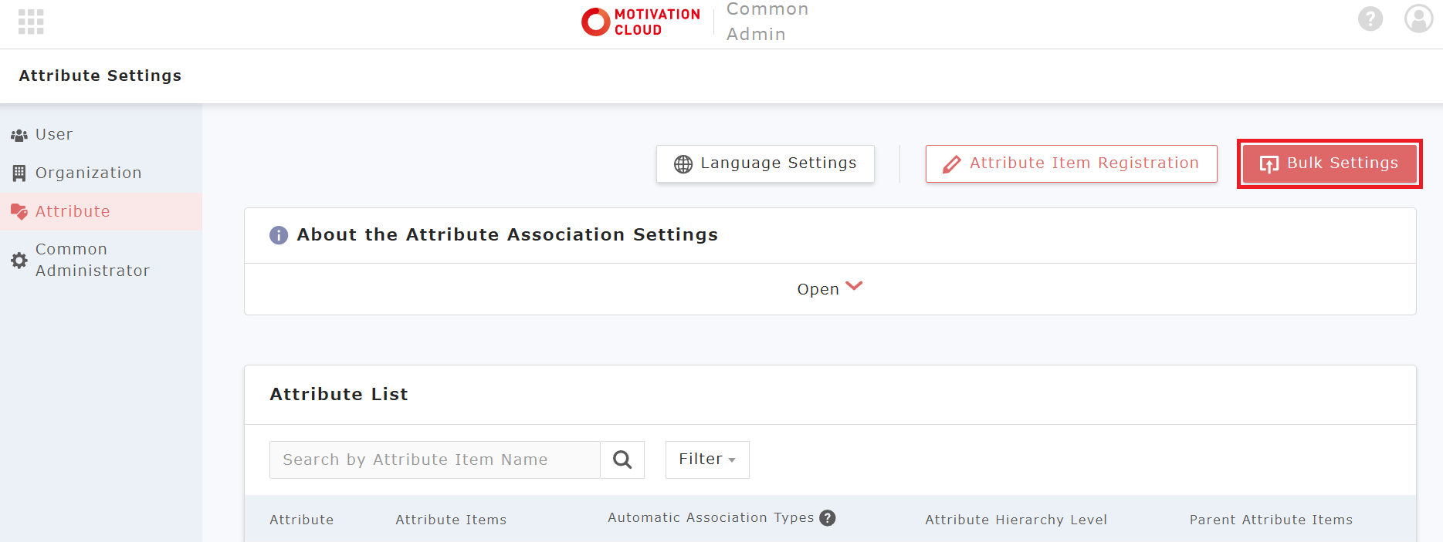
Task: Open the Language Settings button
Action: pyautogui.click(x=765, y=163)
